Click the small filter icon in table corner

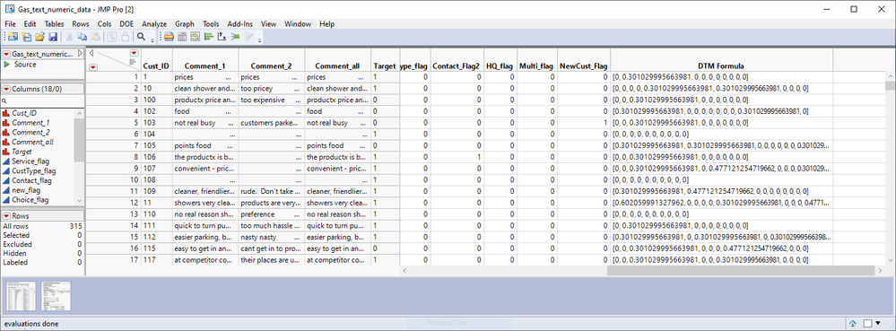[x=133, y=62]
